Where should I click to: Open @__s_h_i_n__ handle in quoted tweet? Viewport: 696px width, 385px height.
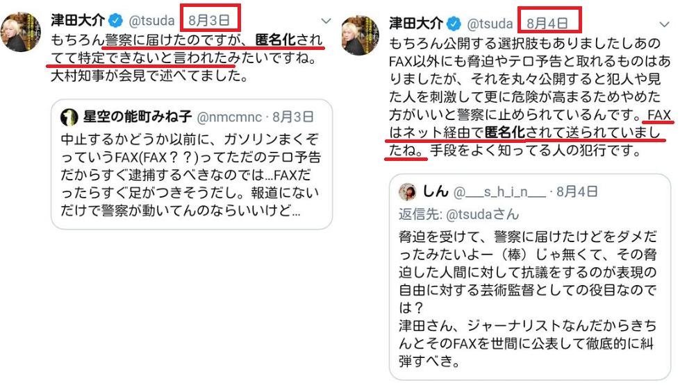[500, 192]
